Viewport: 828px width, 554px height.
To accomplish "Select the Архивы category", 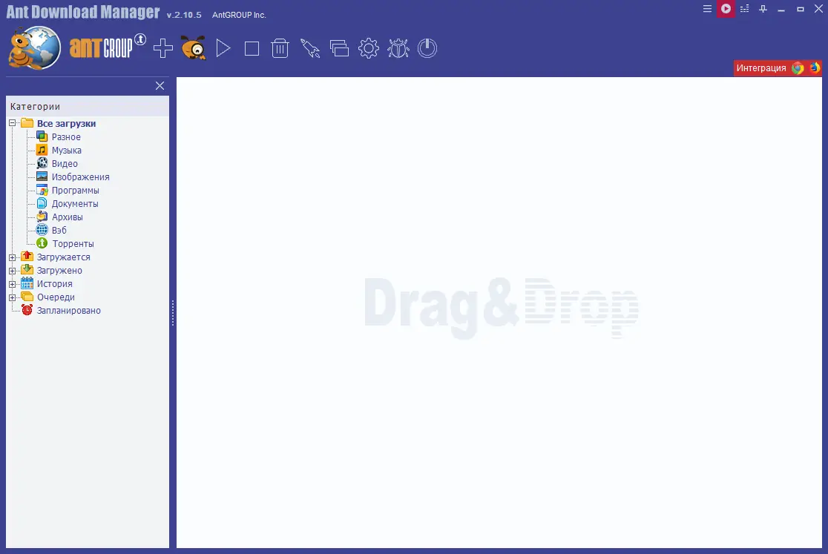I will [67, 217].
